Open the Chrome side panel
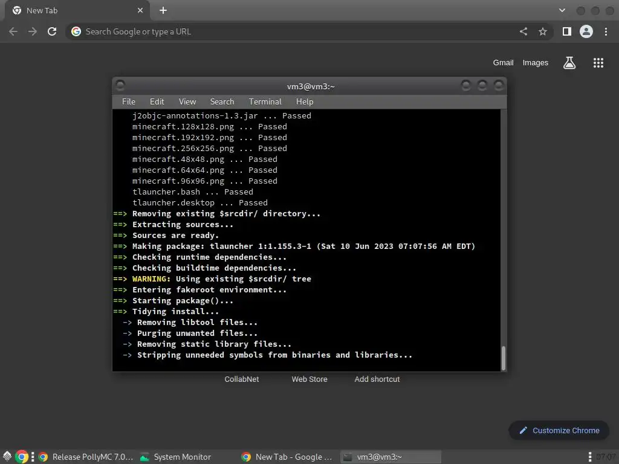 (567, 31)
